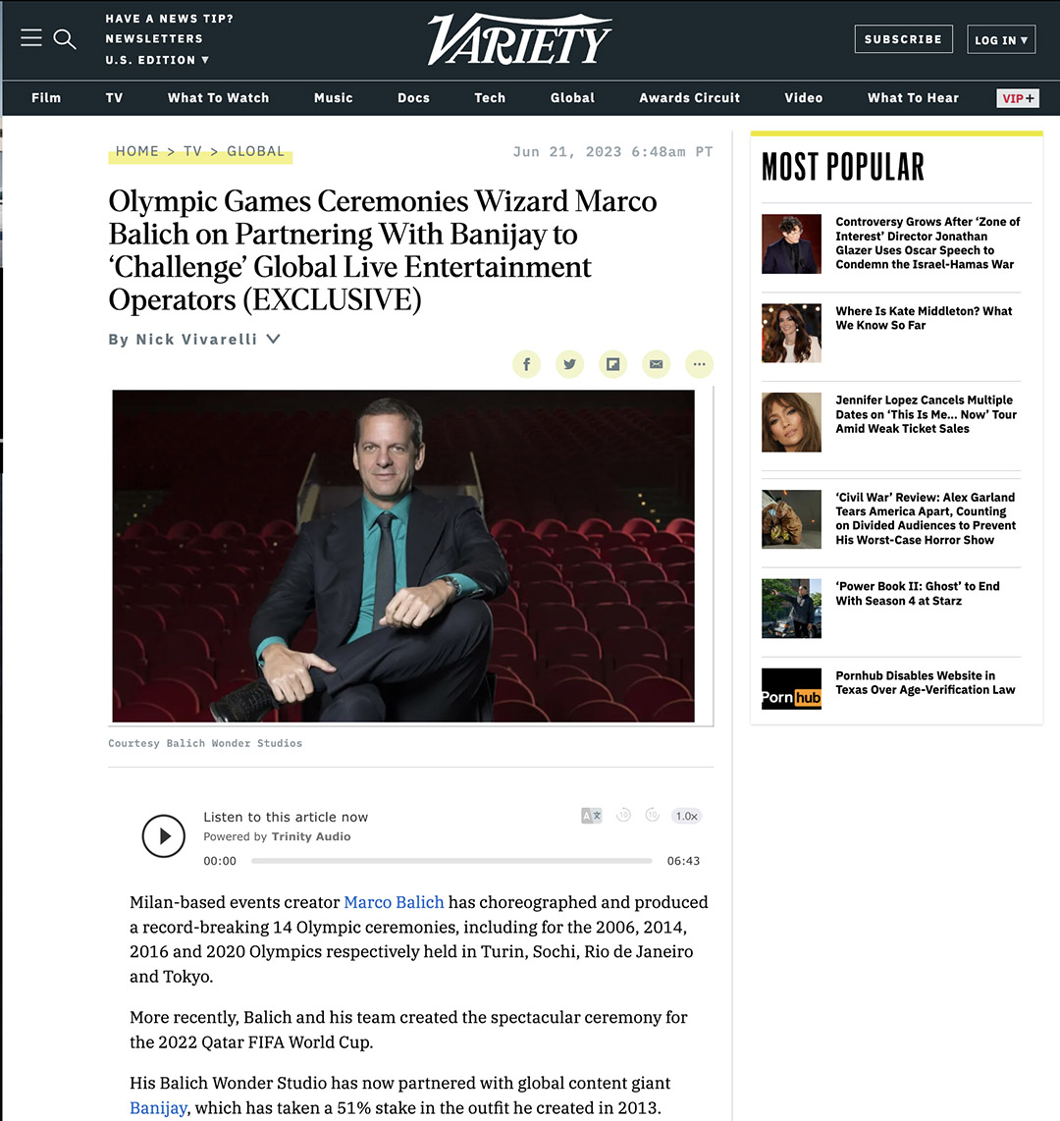Open the Log In dropdown
The width and height of the screenshot is (1060, 1121).
click(1001, 39)
